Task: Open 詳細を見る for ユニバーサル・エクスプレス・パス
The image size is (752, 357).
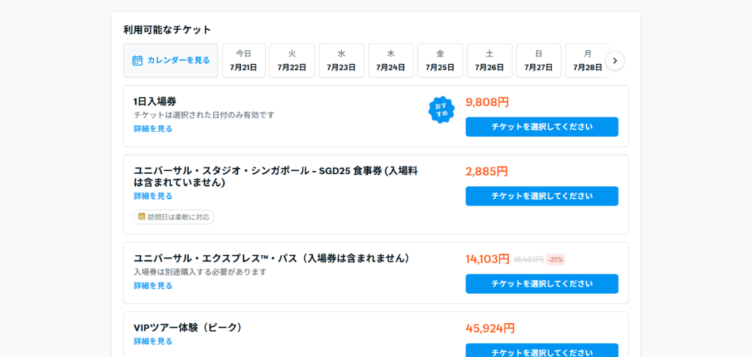Action: [x=153, y=286]
